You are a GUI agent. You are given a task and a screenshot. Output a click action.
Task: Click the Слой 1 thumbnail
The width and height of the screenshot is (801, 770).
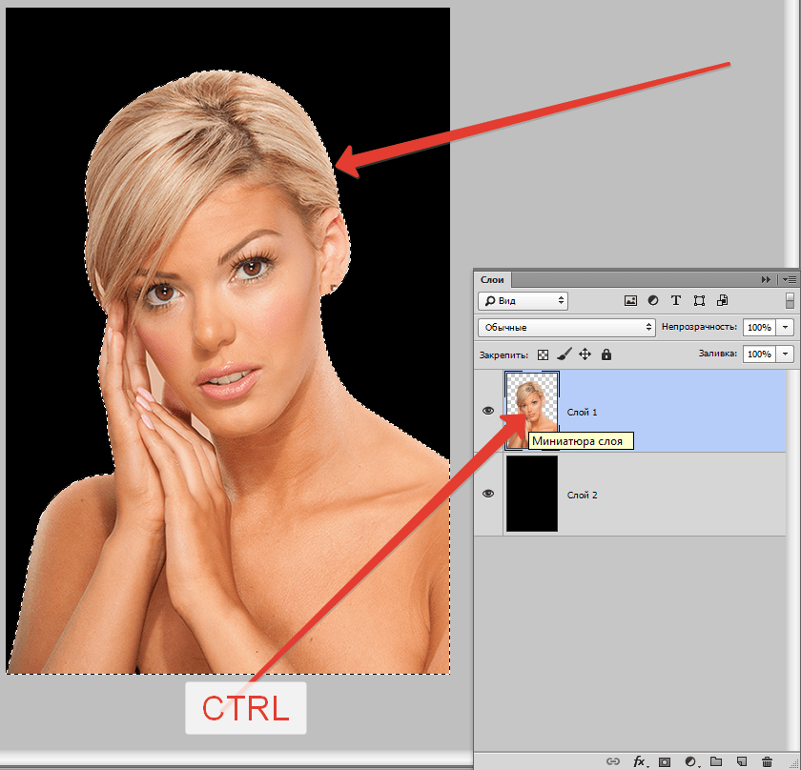pyautogui.click(x=532, y=411)
